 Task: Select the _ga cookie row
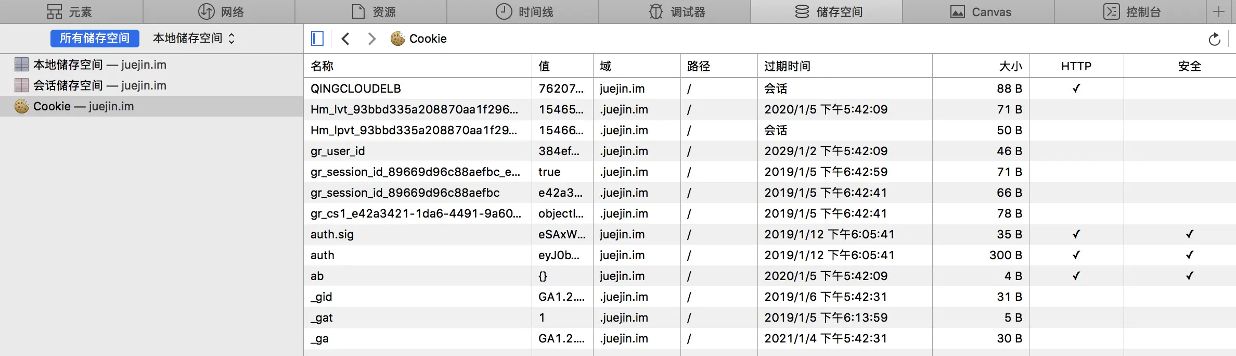click(770, 338)
